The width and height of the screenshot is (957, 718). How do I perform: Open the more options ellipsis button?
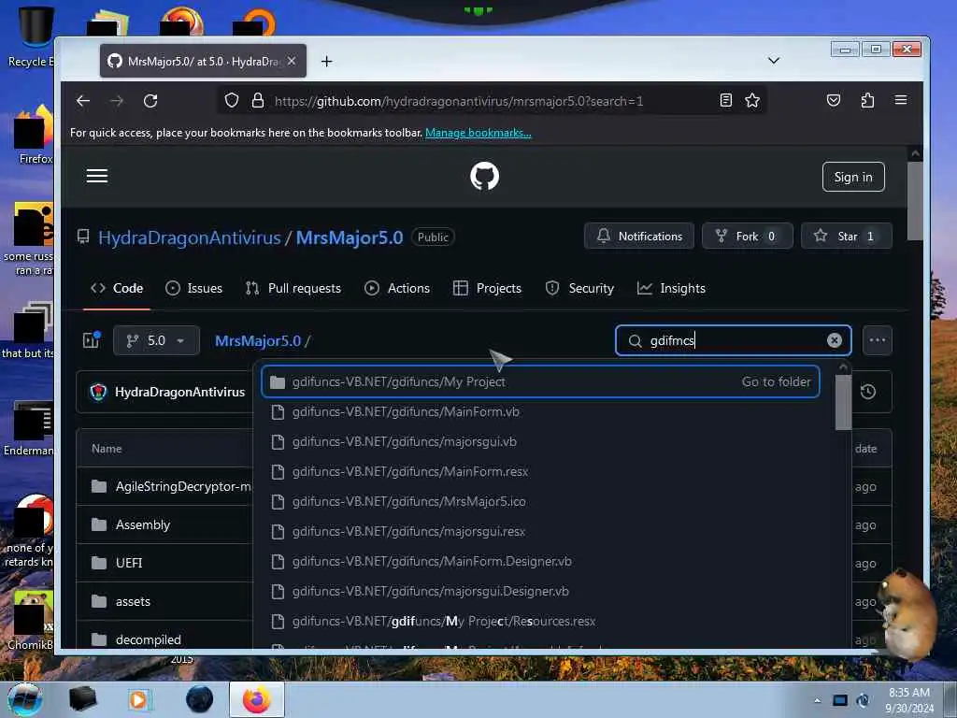click(x=877, y=340)
